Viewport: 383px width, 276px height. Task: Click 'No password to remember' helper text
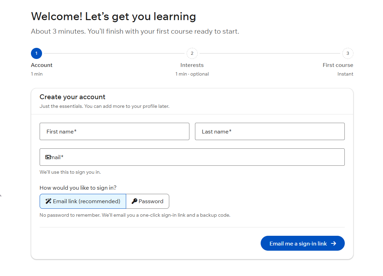coord(135,215)
